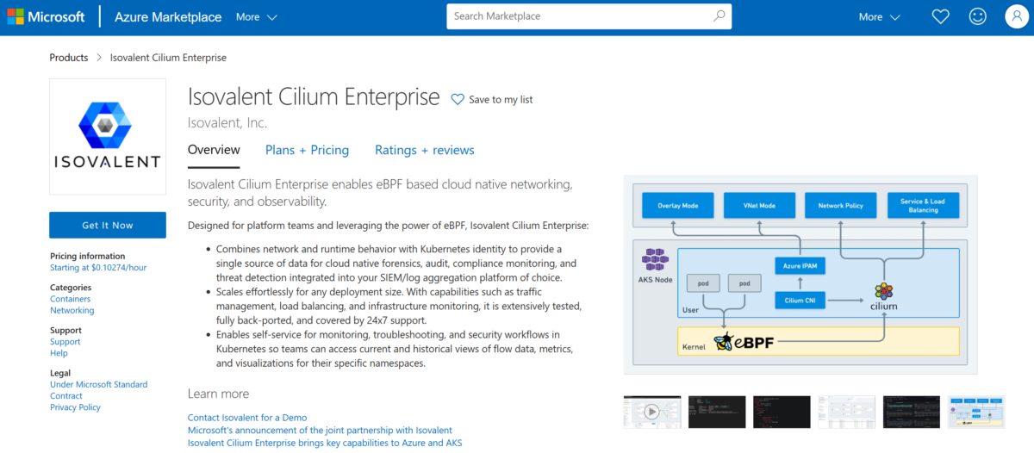Select the fifth screenshot thumbnail

[x=911, y=412]
